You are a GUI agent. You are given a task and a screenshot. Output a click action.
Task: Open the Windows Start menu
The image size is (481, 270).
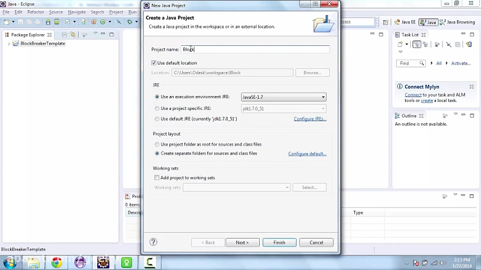[x=10, y=263]
